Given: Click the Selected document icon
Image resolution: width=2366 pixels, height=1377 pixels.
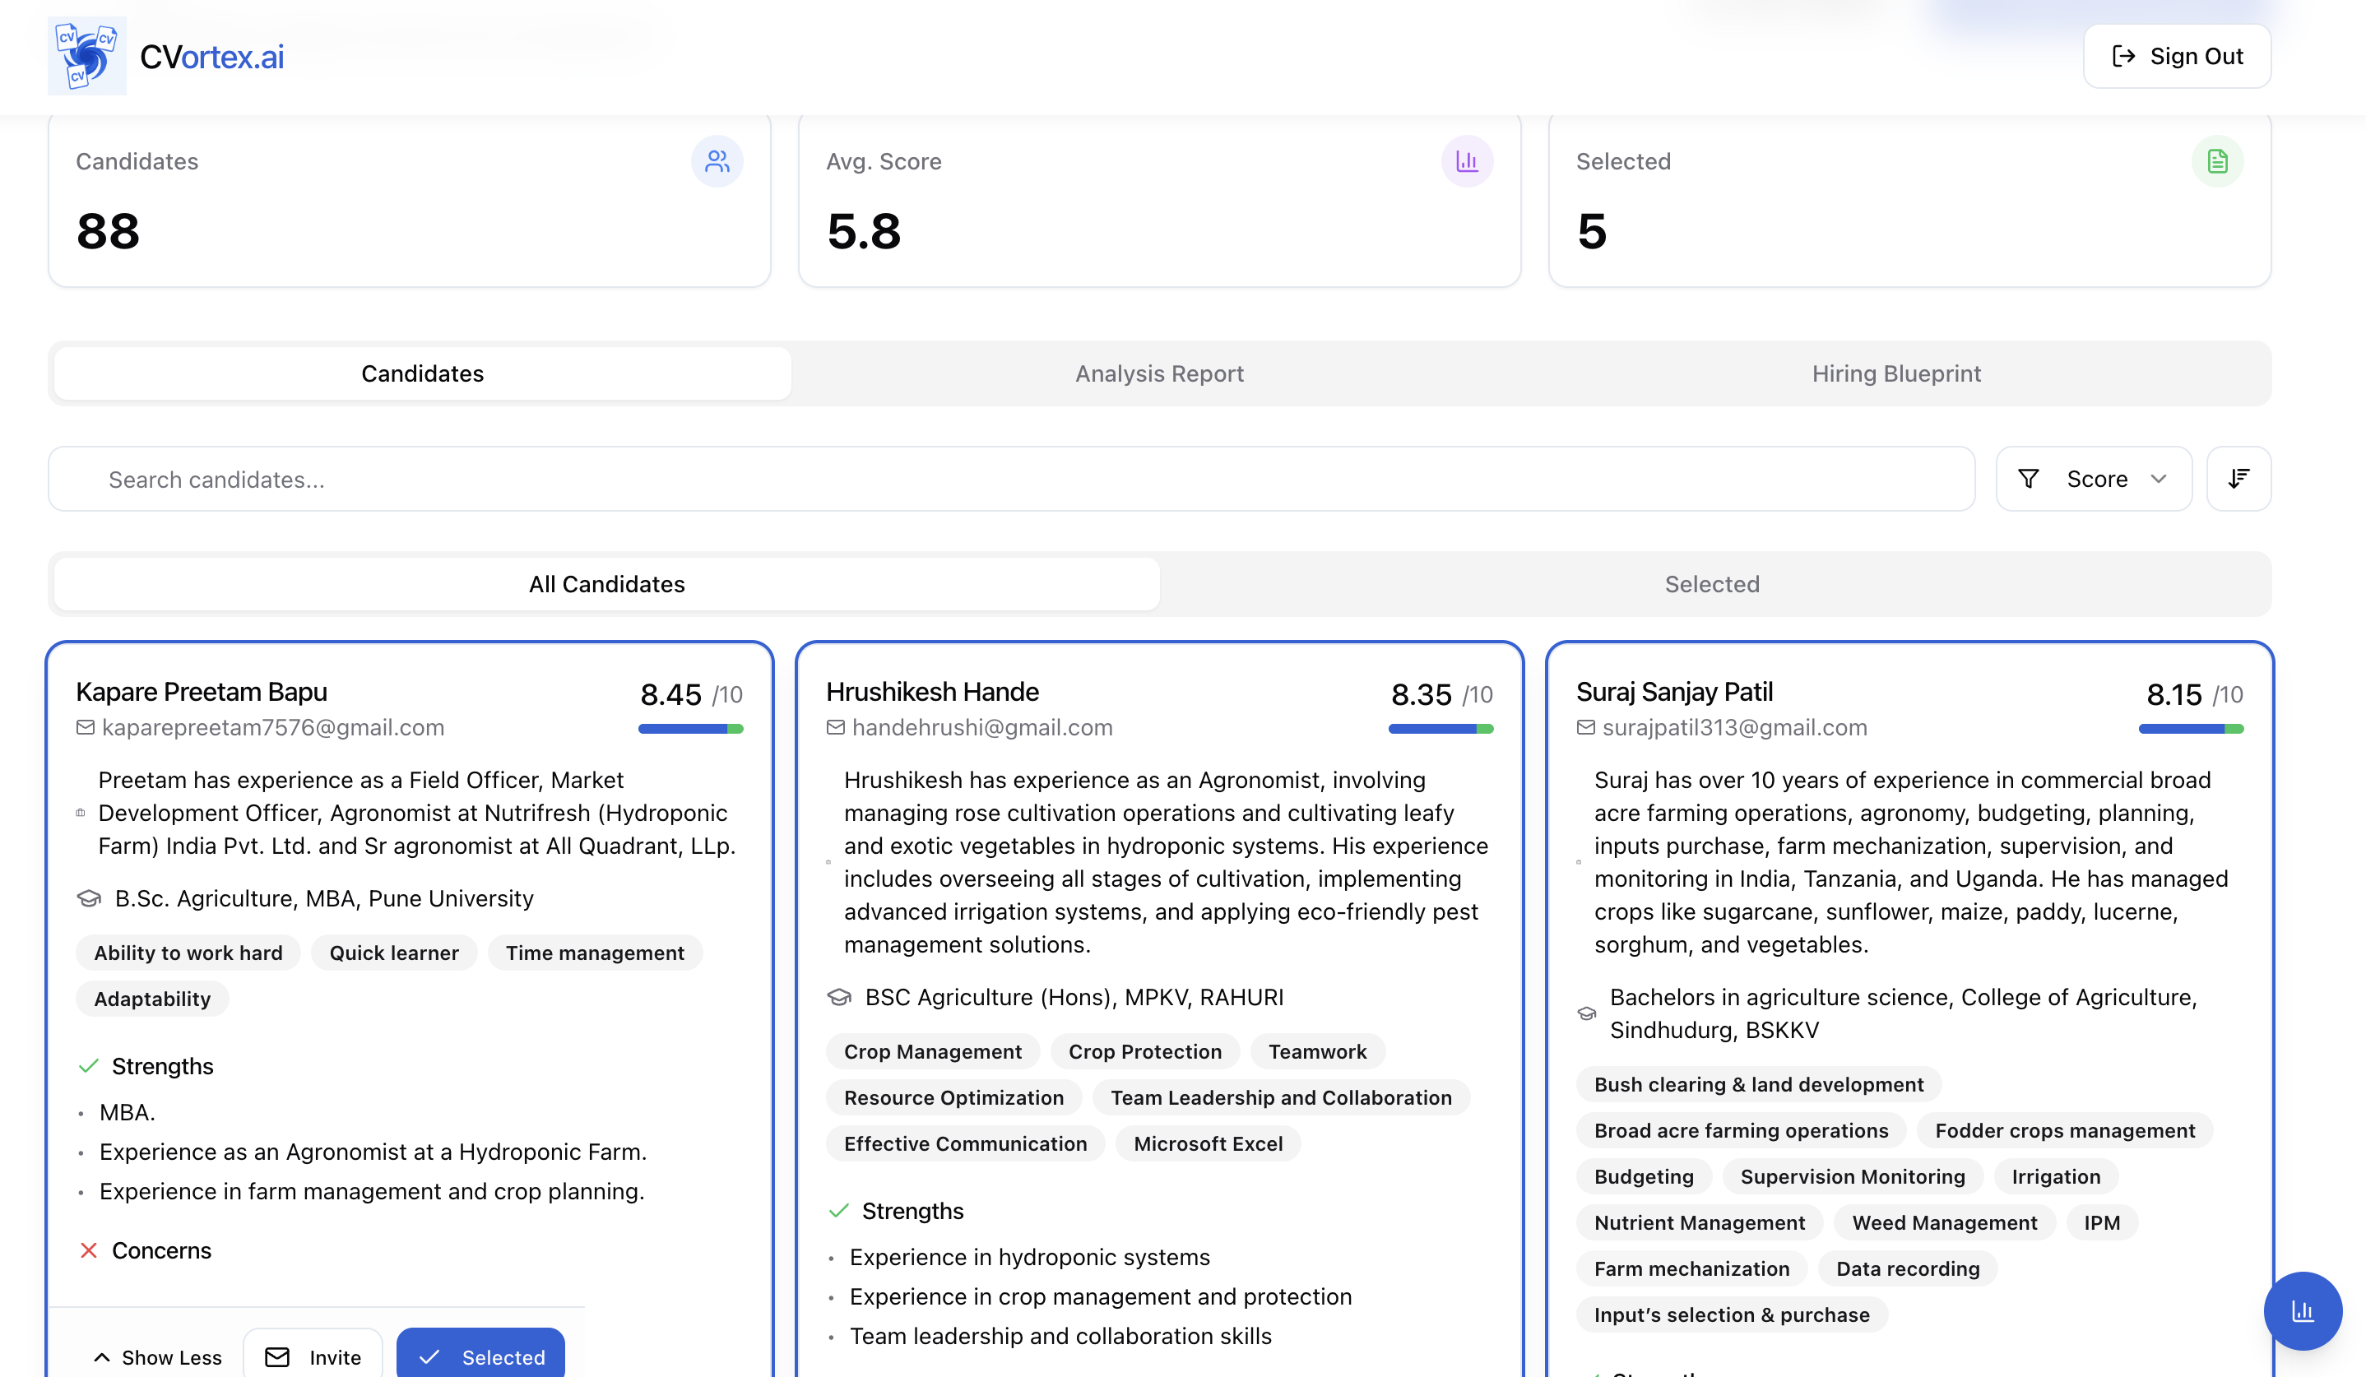Looking at the screenshot, I should pyautogui.click(x=2217, y=161).
